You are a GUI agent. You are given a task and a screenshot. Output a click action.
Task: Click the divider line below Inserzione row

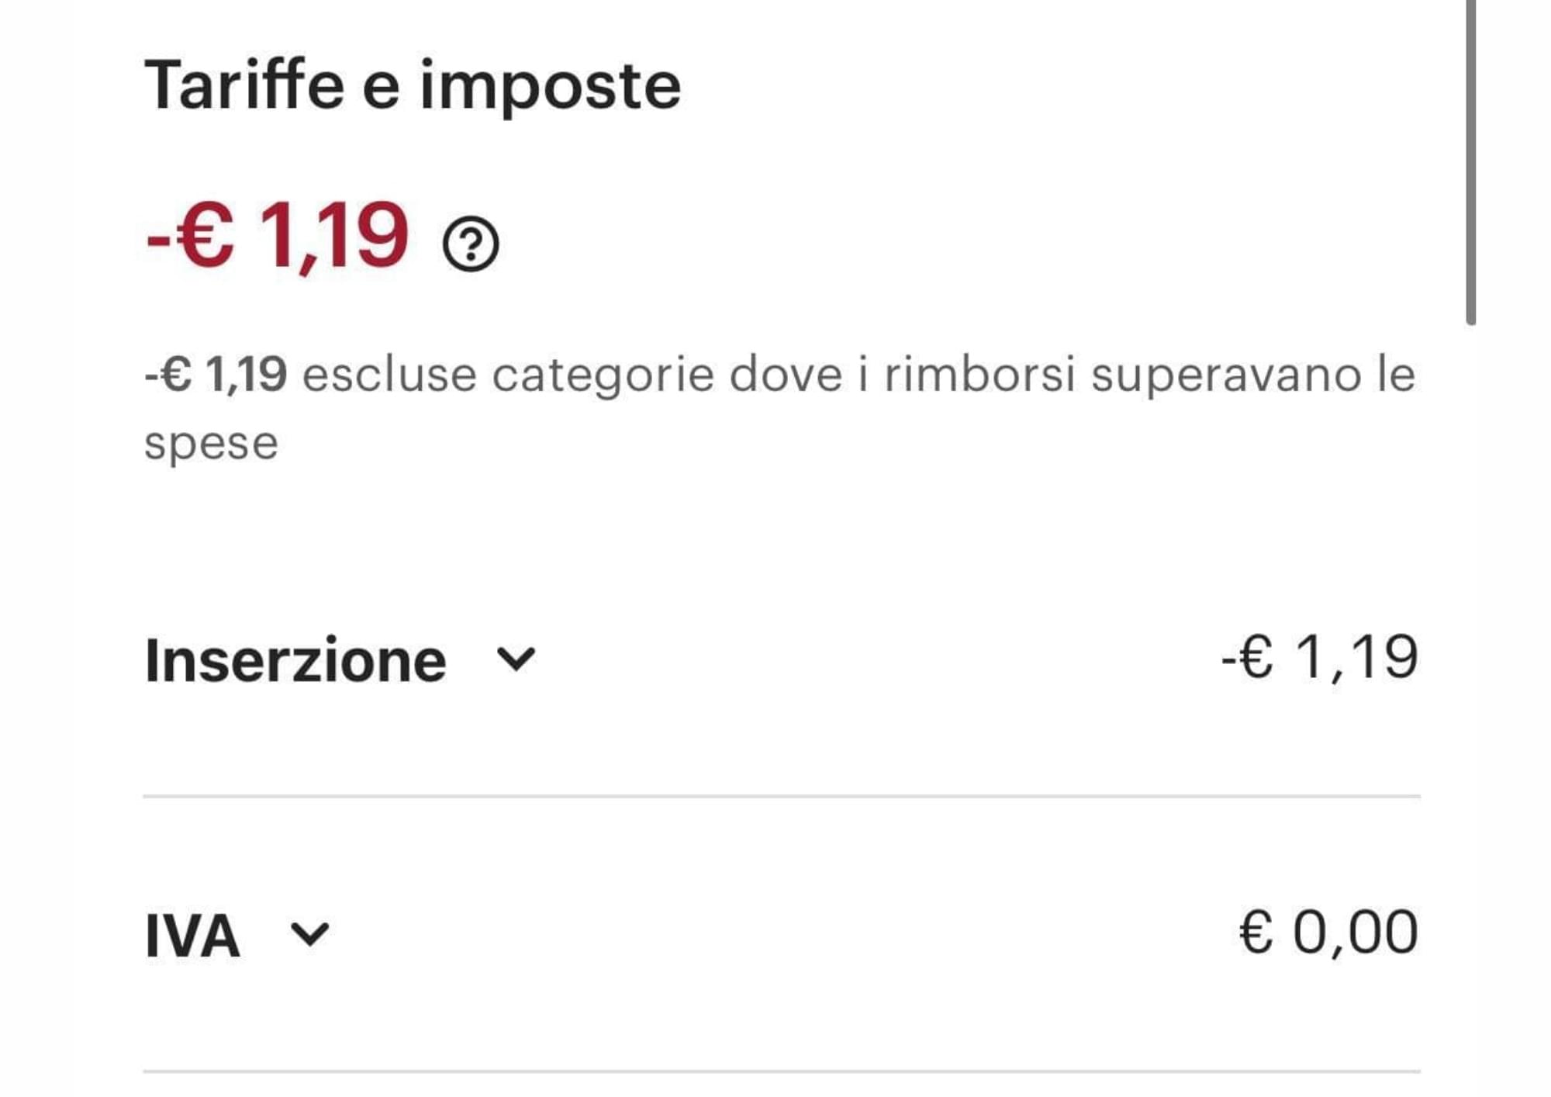(x=782, y=796)
